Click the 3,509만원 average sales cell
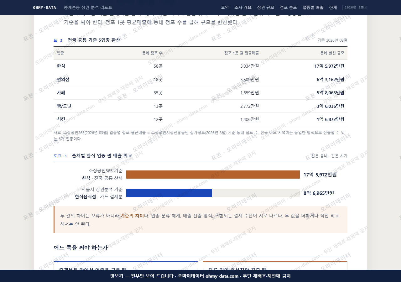 [249, 80]
